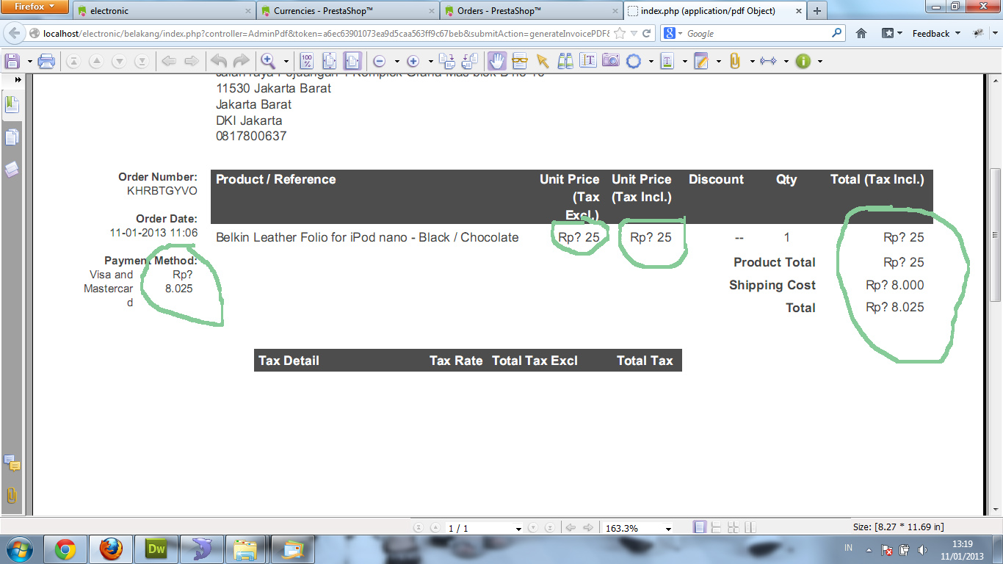Select the Zoom magnifier tool
The width and height of the screenshot is (1003, 564).
point(268,61)
